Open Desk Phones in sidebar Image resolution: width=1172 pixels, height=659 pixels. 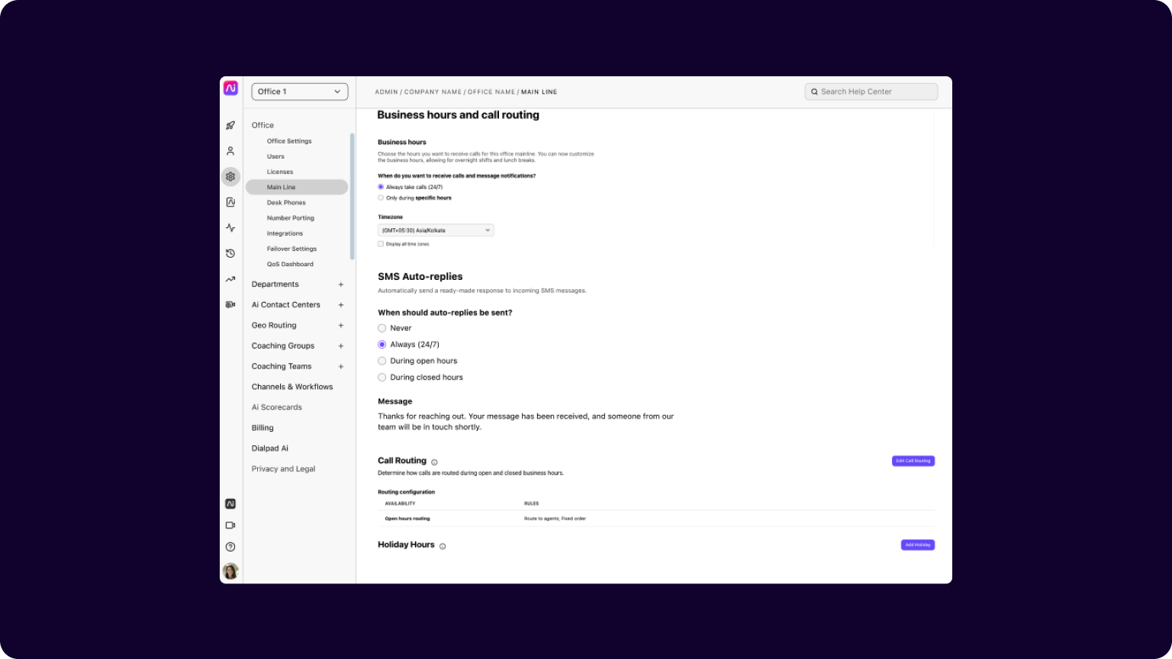pyautogui.click(x=286, y=203)
